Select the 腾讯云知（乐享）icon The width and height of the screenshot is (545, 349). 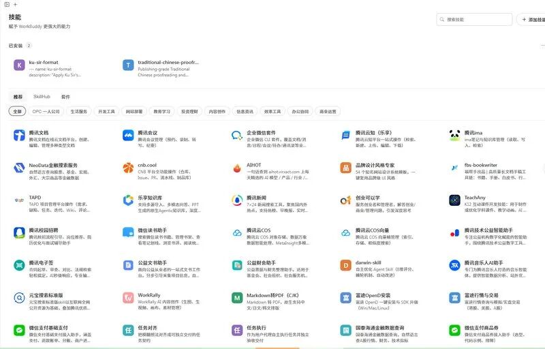coord(346,135)
